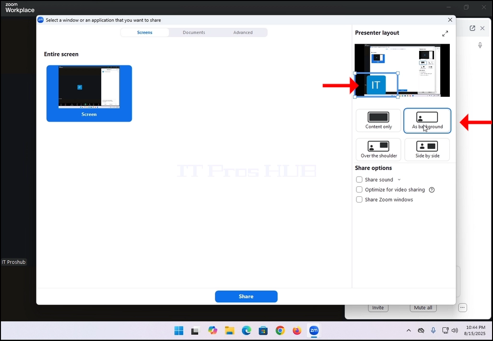Click the Zoom icon in the taskbar
The image size is (493, 341).
point(314,330)
